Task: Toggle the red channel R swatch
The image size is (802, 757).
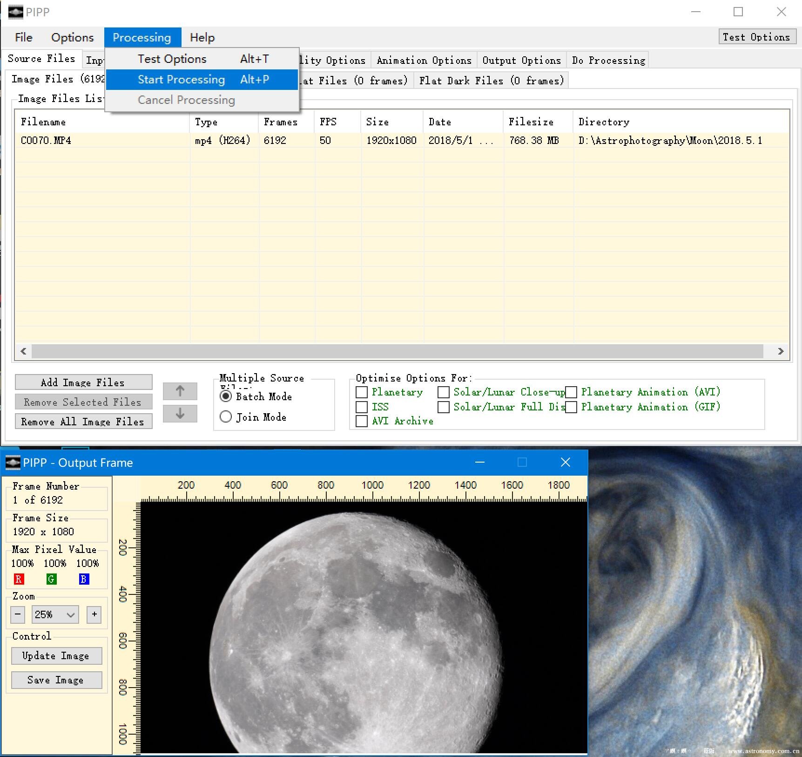Action: 19,579
